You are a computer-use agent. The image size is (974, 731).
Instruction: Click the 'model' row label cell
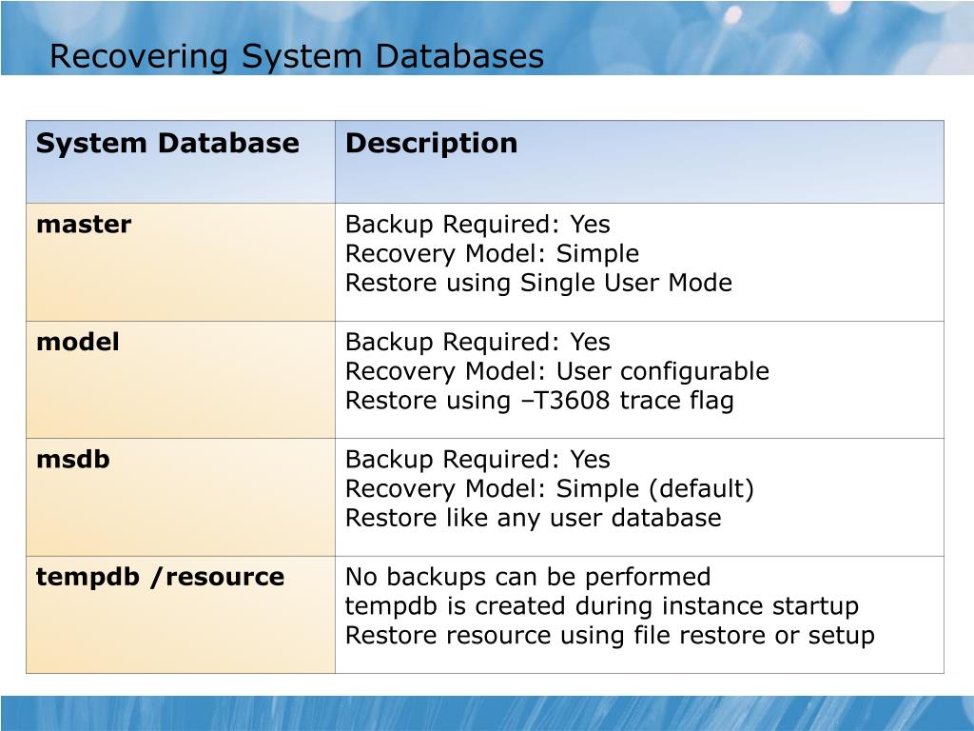pos(180,380)
